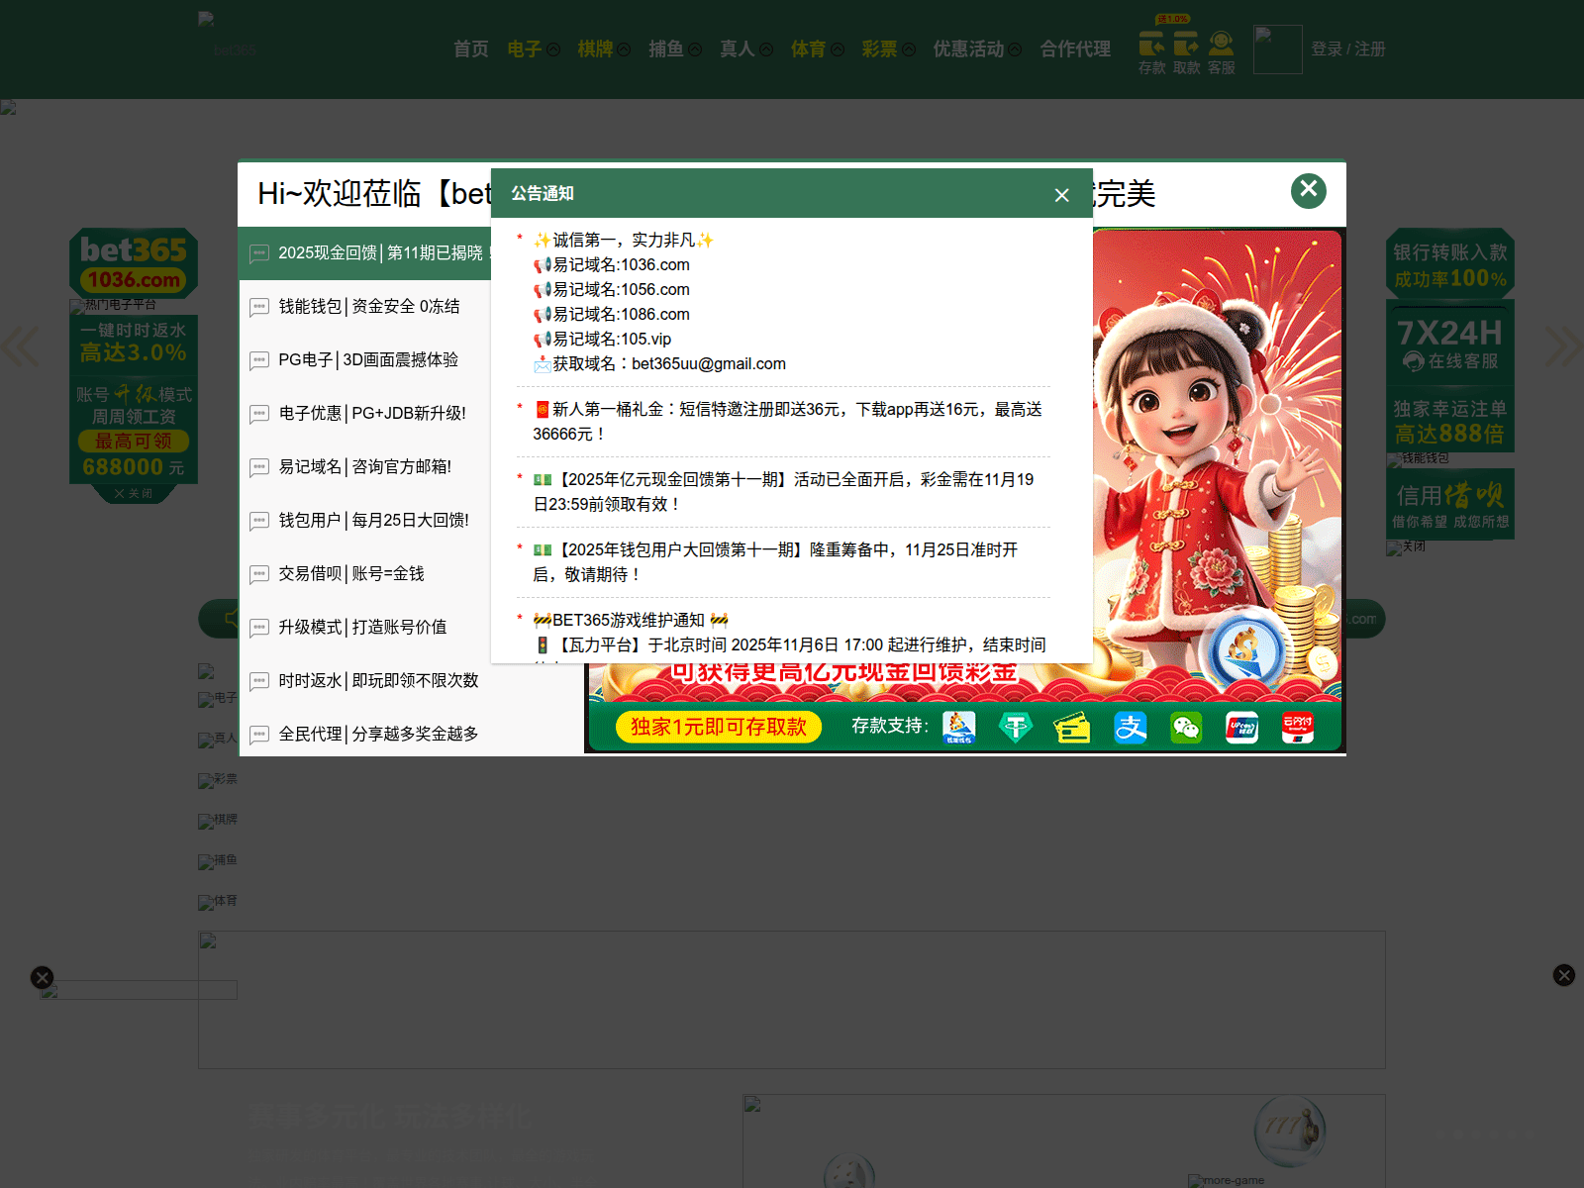1584x1188 pixels.
Task: Click the blue Alipay payment icon
Action: (x=1130, y=728)
